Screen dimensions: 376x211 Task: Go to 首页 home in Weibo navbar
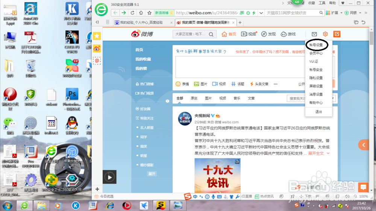229,34
